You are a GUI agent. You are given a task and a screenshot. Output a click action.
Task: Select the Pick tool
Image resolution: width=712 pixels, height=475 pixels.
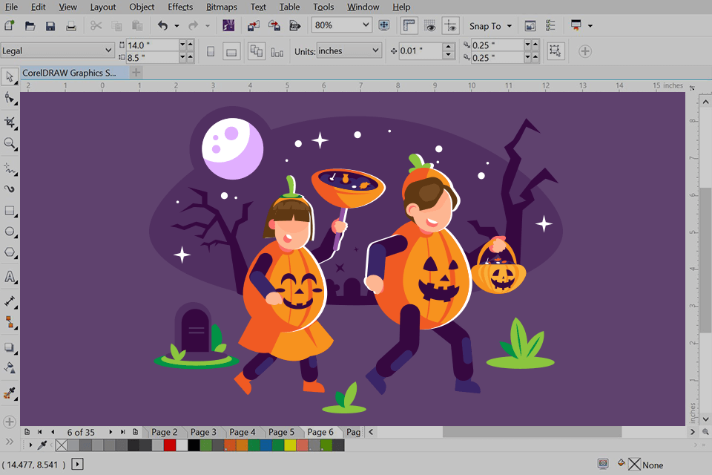pyautogui.click(x=10, y=78)
